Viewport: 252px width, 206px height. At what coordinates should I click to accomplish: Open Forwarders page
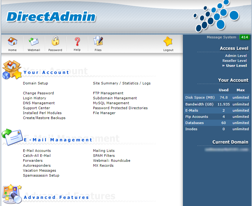(33, 161)
